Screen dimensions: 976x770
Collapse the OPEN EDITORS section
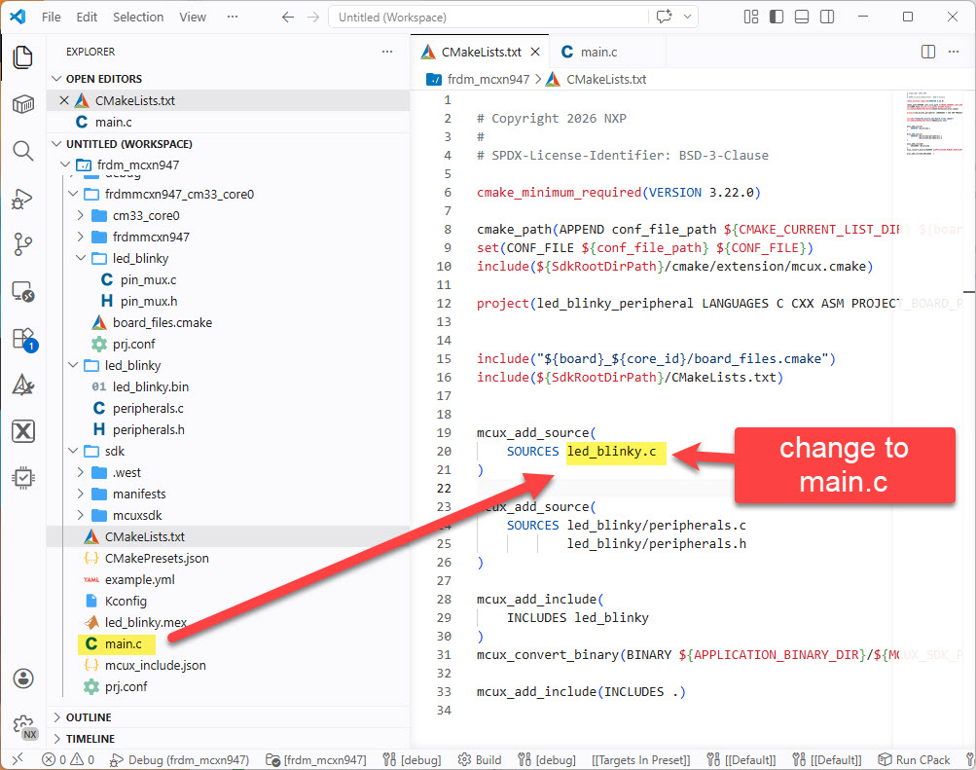coord(103,79)
